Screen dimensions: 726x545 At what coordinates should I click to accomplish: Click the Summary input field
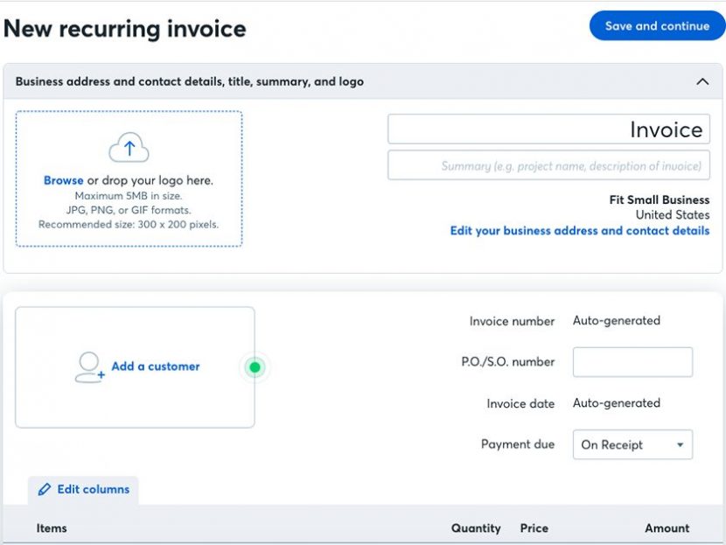pyautogui.click(x=548, y=165)
